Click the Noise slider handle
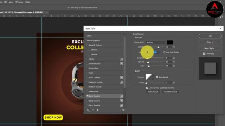 coord(146,83)
